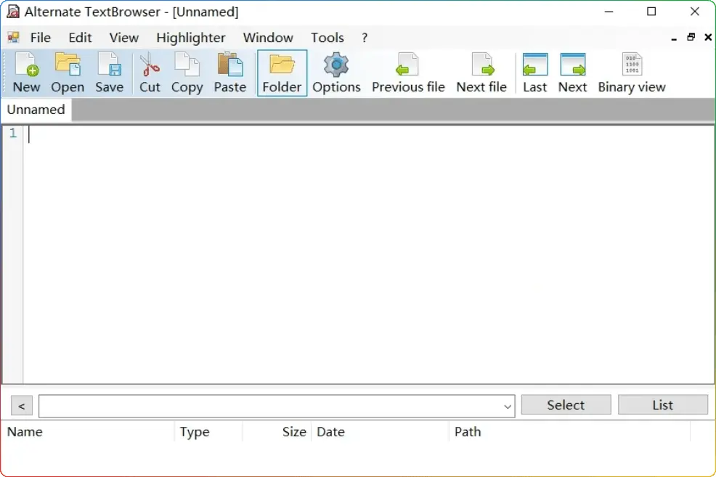716x477 pixels.
Task: Click the Select folder button
Action: (x=566, y=405)
